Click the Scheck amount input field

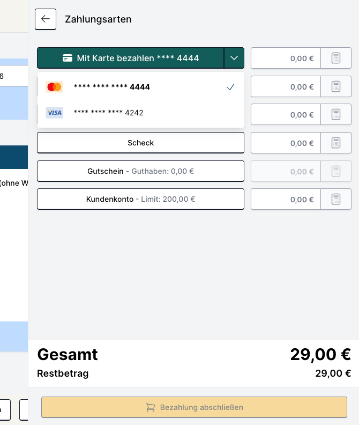click(x=286, y=143)
